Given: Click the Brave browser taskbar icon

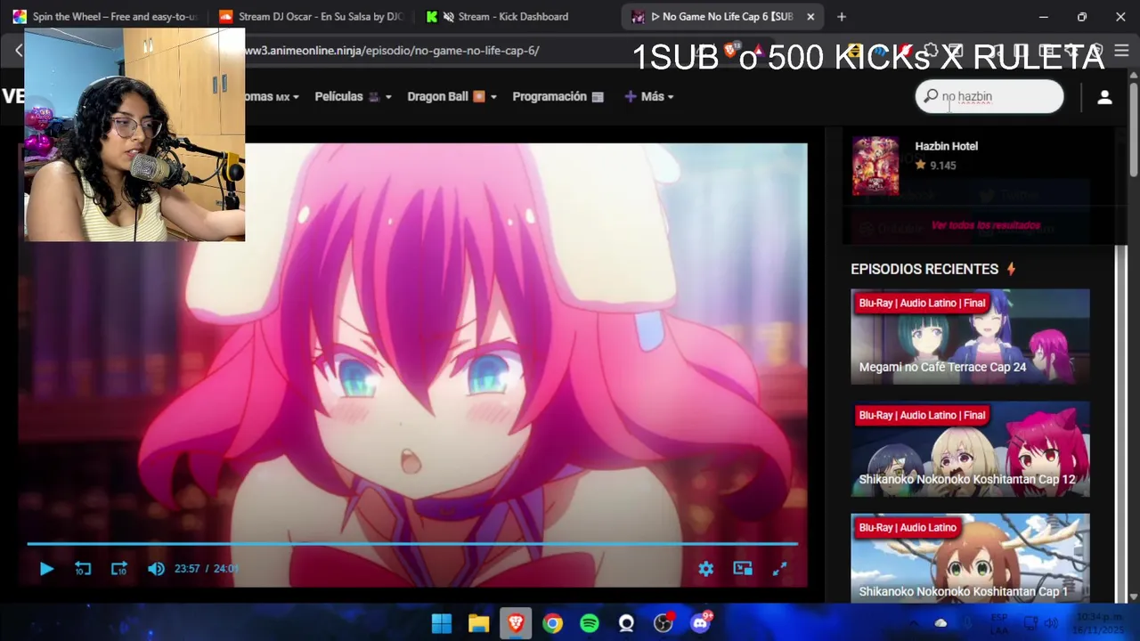Looking at the screenshot, I should (x=516, y=623).
